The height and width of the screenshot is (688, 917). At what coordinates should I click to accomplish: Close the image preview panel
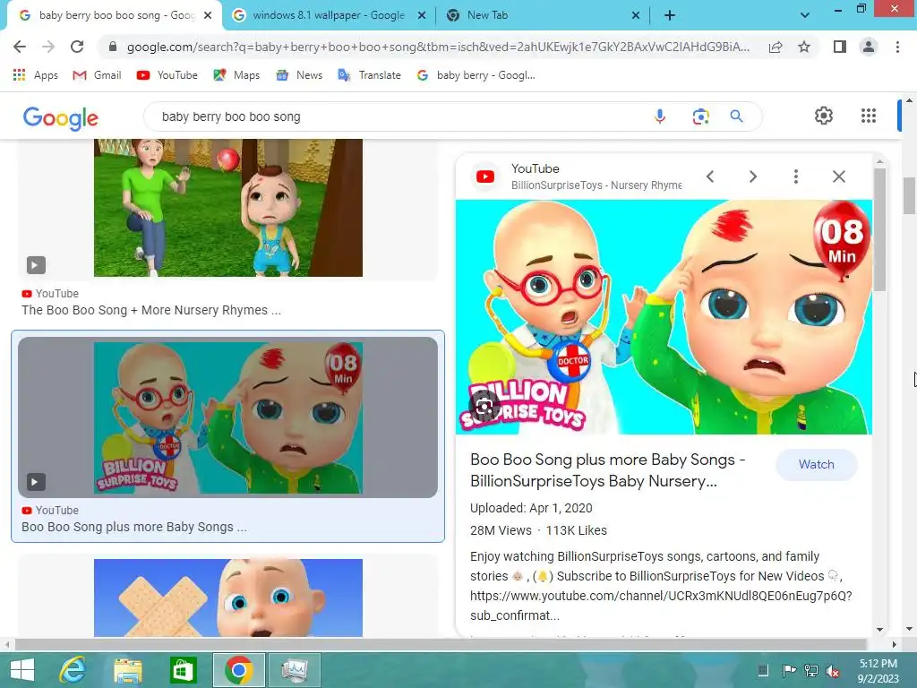point(838,176)
